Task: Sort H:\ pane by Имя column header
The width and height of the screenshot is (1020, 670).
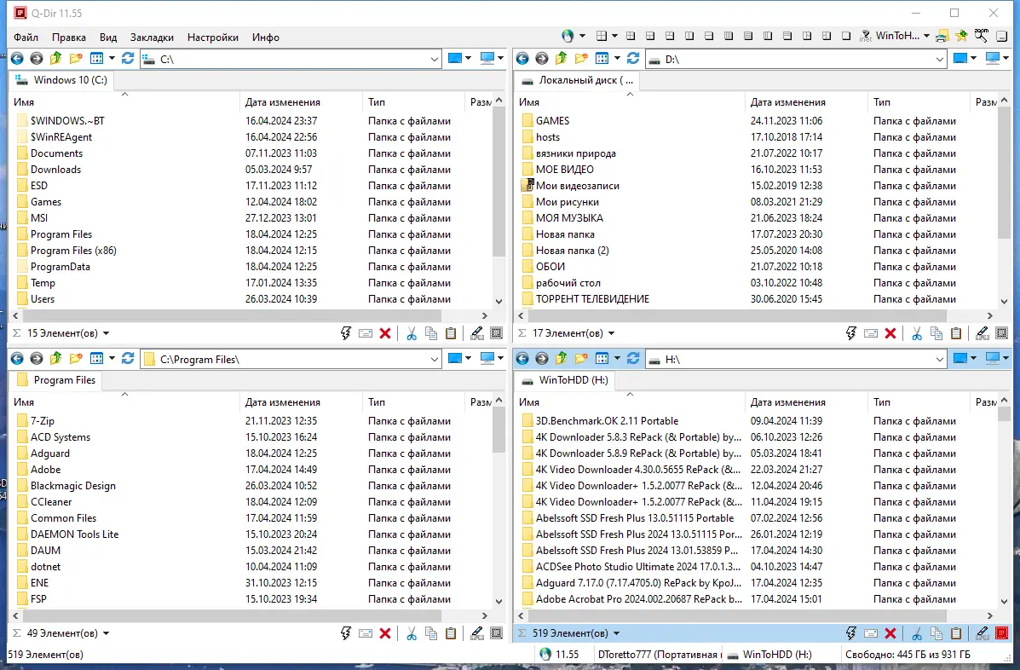Action: coord(630,402)
